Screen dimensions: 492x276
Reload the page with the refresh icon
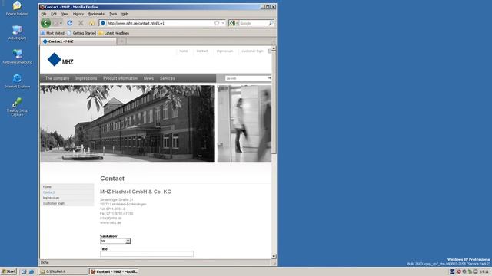[x=70, y=23]
